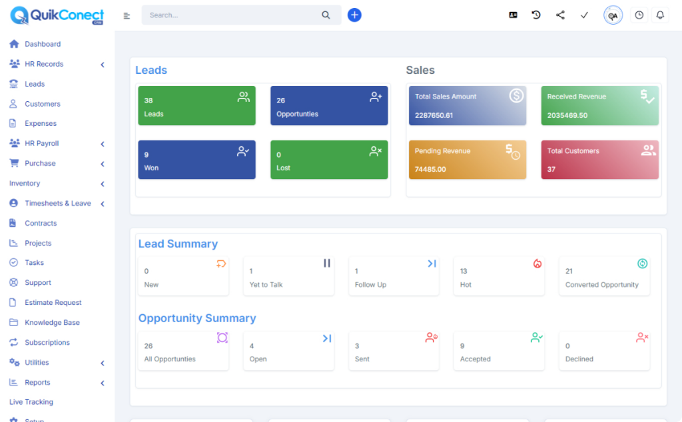Click the blue plus quick-add button
The height and width of the screenshot is (422, 682).
coord(354,15)
